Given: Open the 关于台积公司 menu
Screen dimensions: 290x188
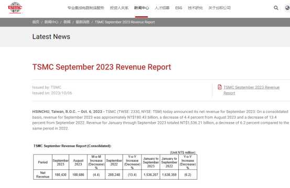Looking at the screenshot, I should 220,8.
